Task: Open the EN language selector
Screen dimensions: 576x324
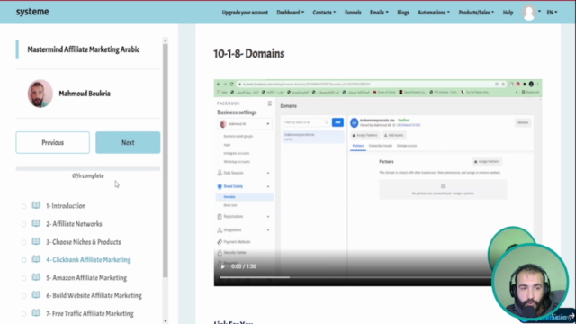Action: tap(552, 13)
